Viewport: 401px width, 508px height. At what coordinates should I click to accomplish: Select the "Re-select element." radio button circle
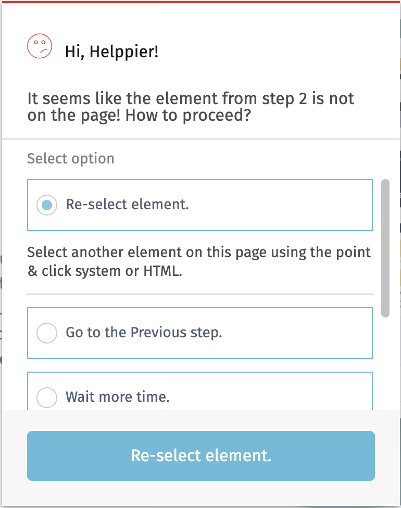tap(47, 205)
